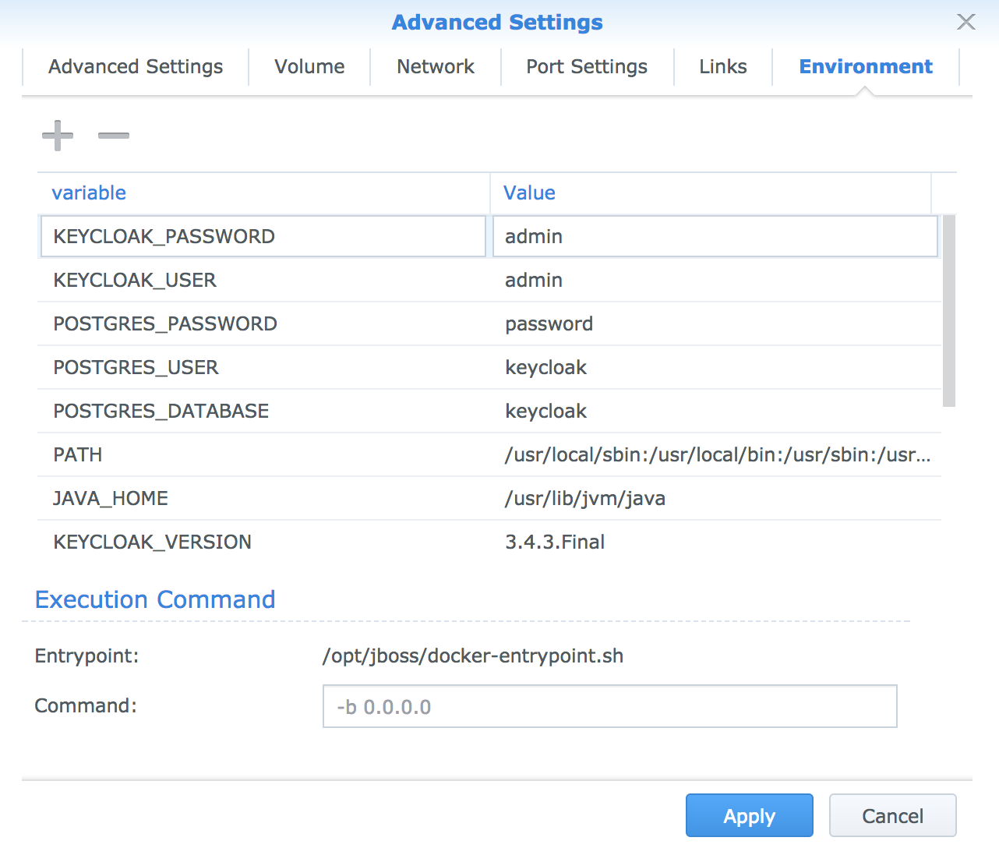Click the /opt/jboss/docker-entrypoint.sh entrypoint text
999x848 pixels.
[473, 656]
